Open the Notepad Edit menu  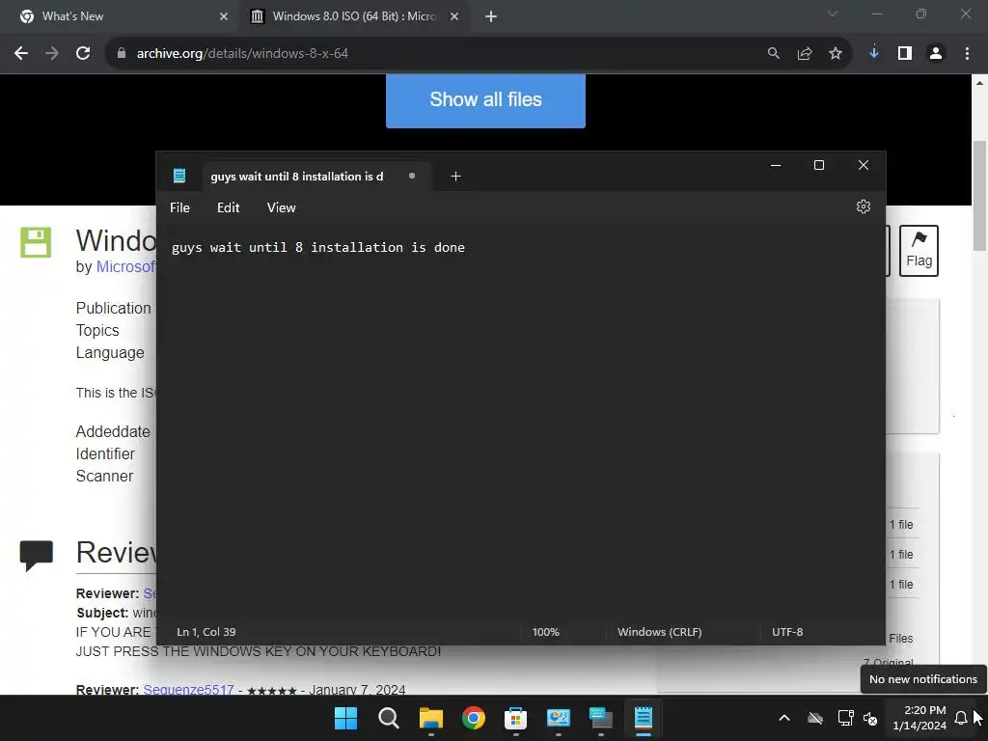228,207
